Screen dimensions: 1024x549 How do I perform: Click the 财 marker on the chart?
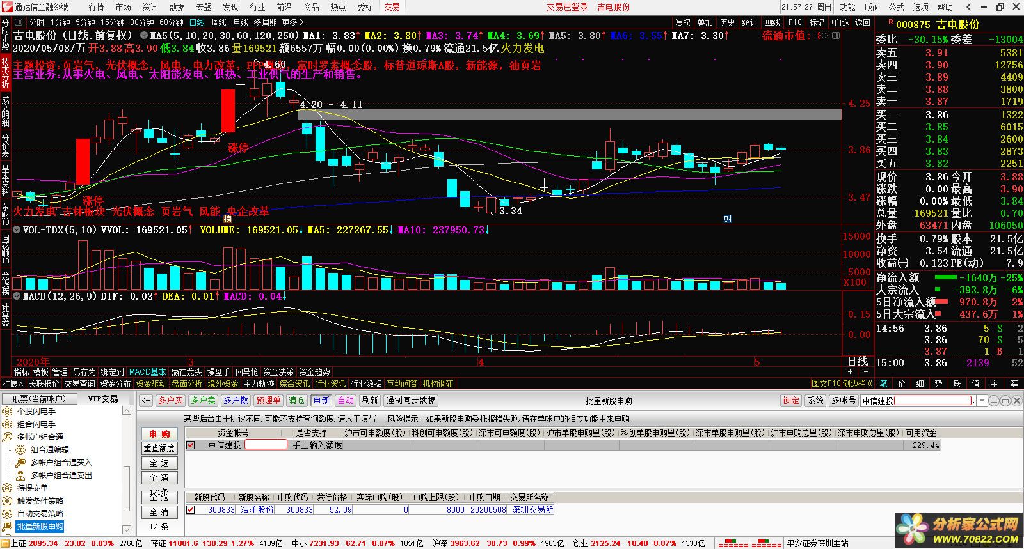pyautogui.click(x=728, y=219)
